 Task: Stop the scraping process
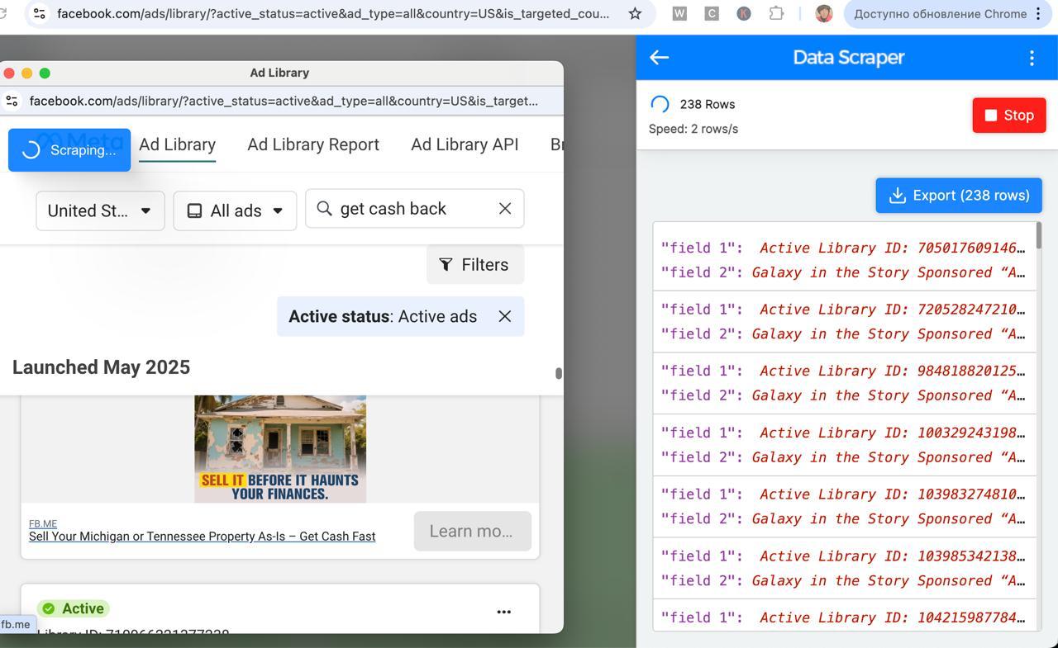[1008, 115]
